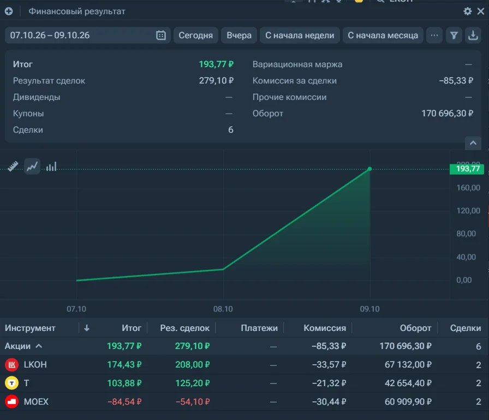Sort by the Сделки column header
489x420 pixels.
466,328
